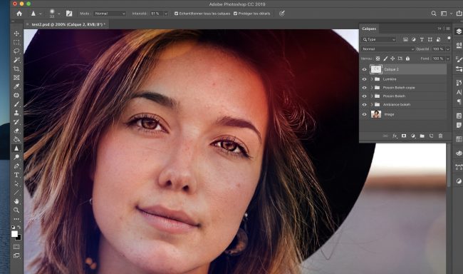Delete the selected layer with trash icon
463x274 pixels.
(440, 136)
